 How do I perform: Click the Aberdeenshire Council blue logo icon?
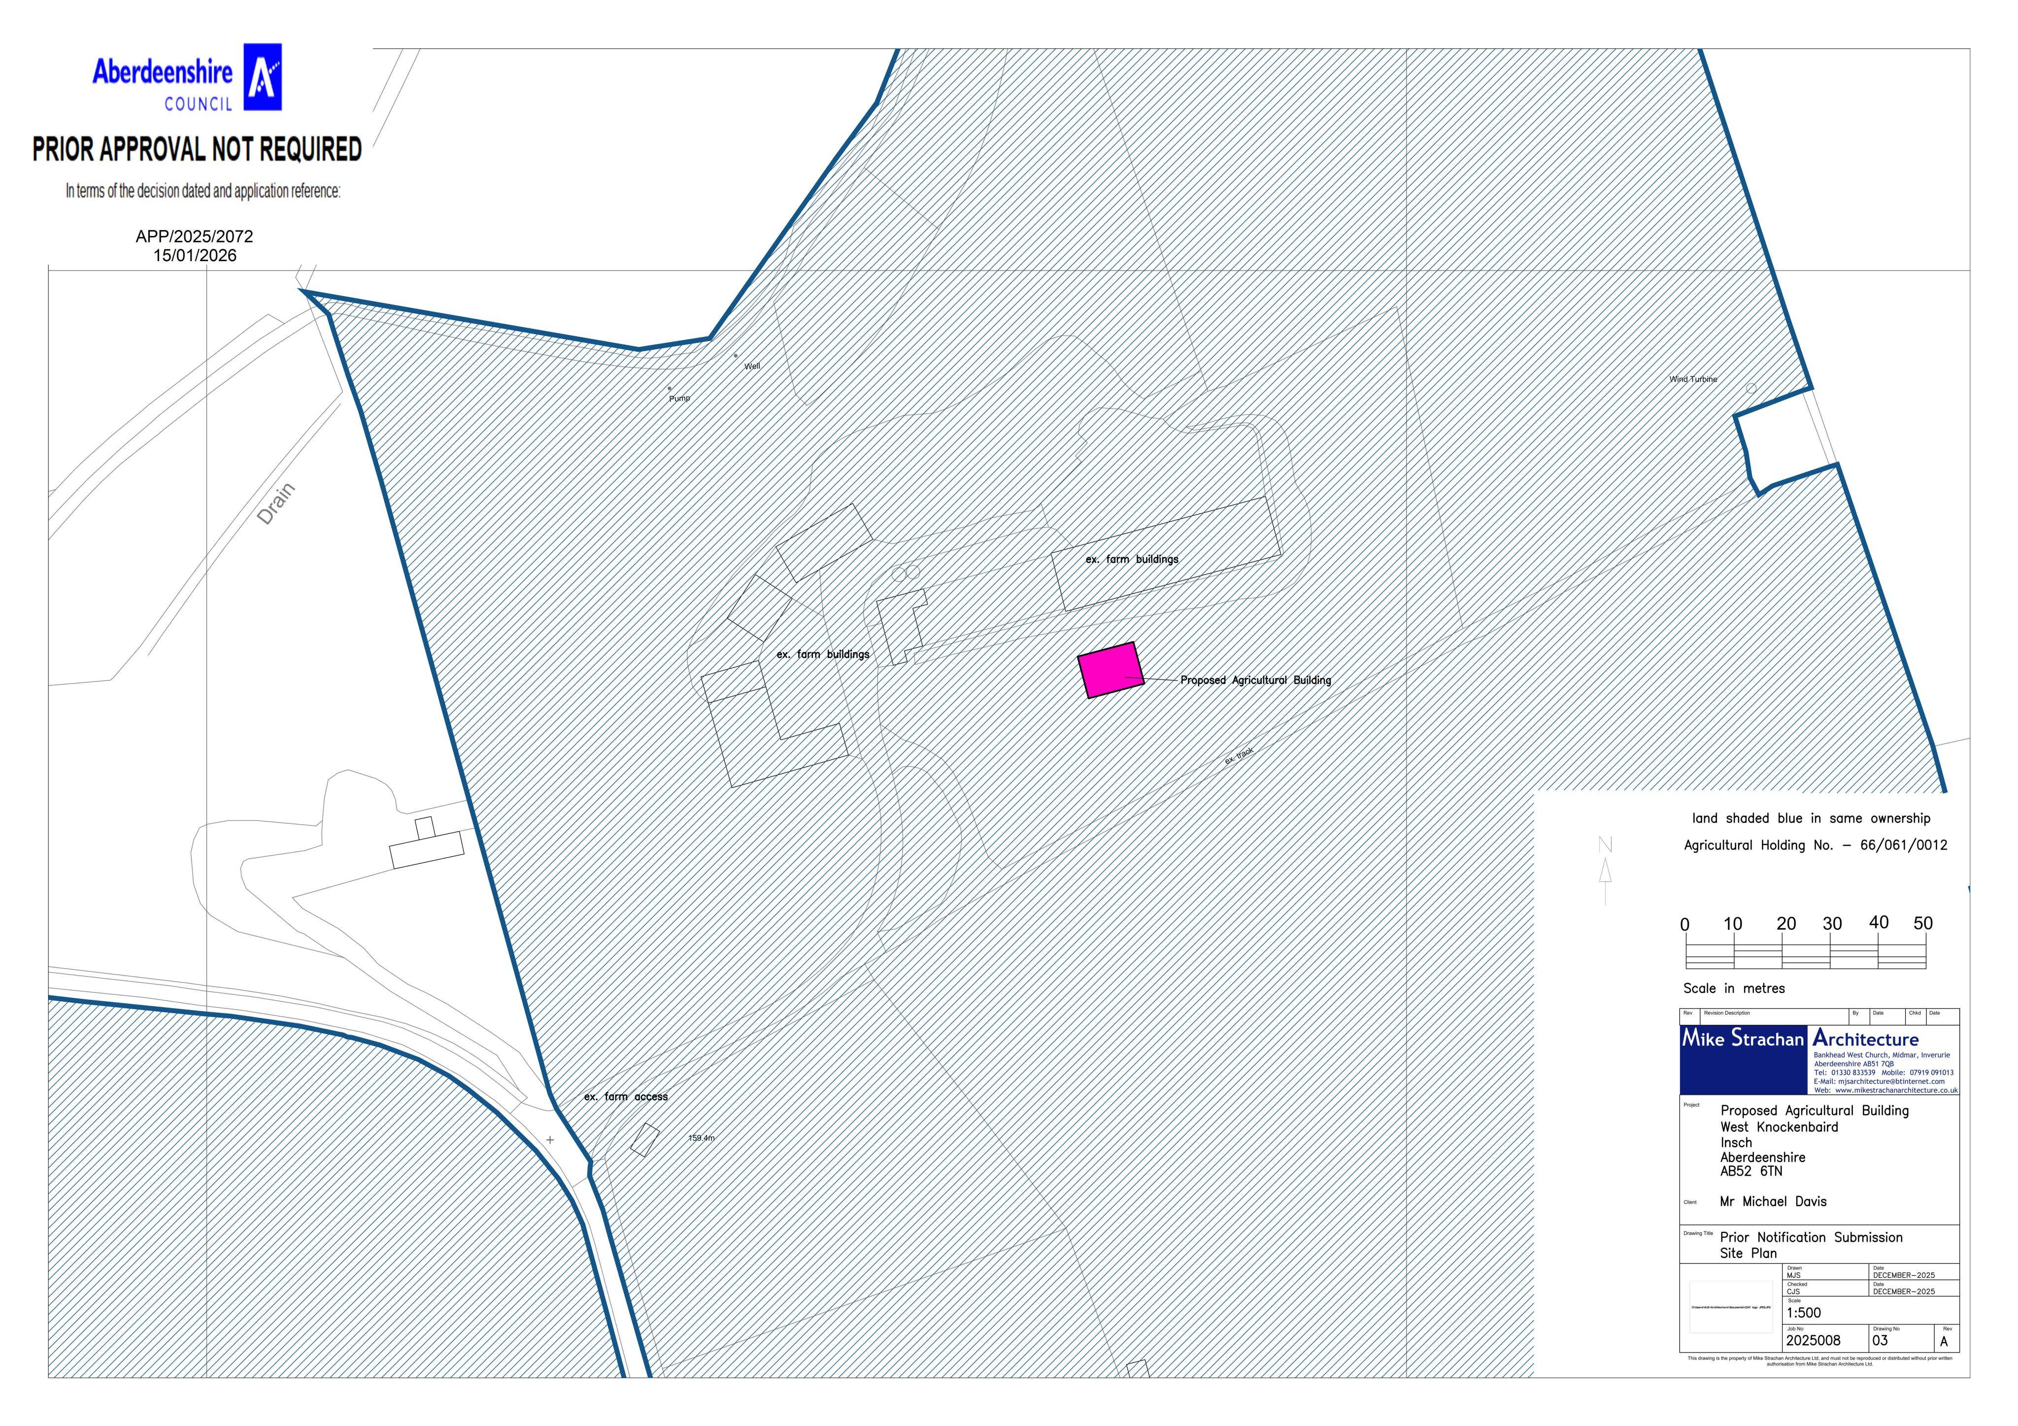point(263,76)
